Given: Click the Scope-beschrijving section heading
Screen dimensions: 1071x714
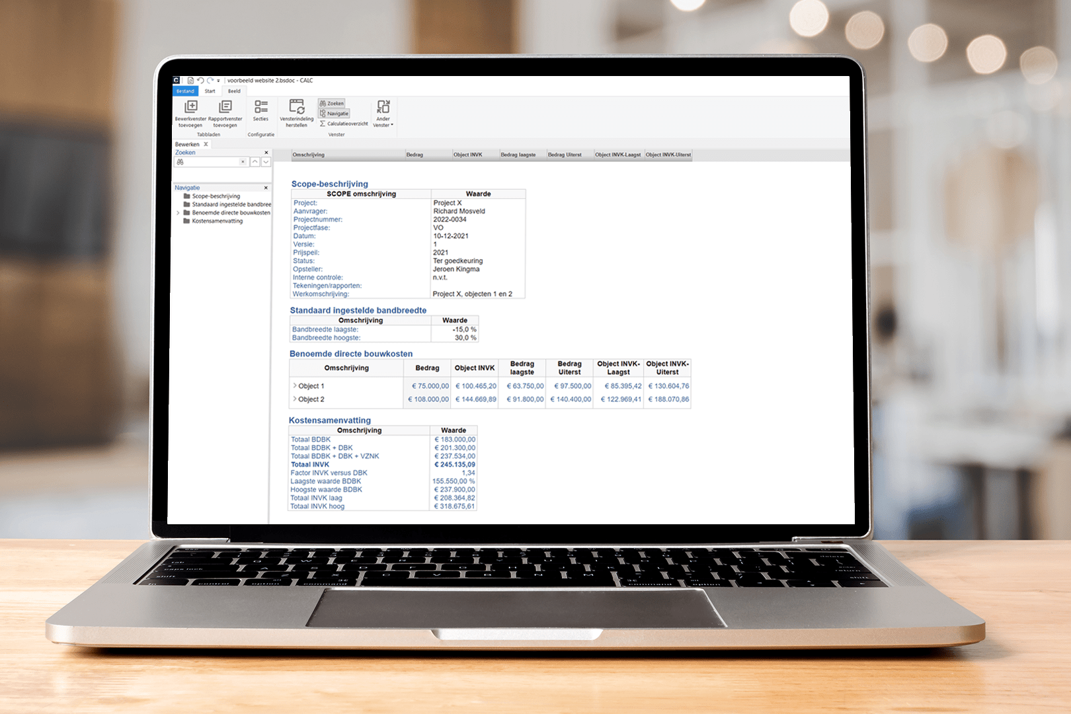Looking at the screenshot, I should 329,184.
